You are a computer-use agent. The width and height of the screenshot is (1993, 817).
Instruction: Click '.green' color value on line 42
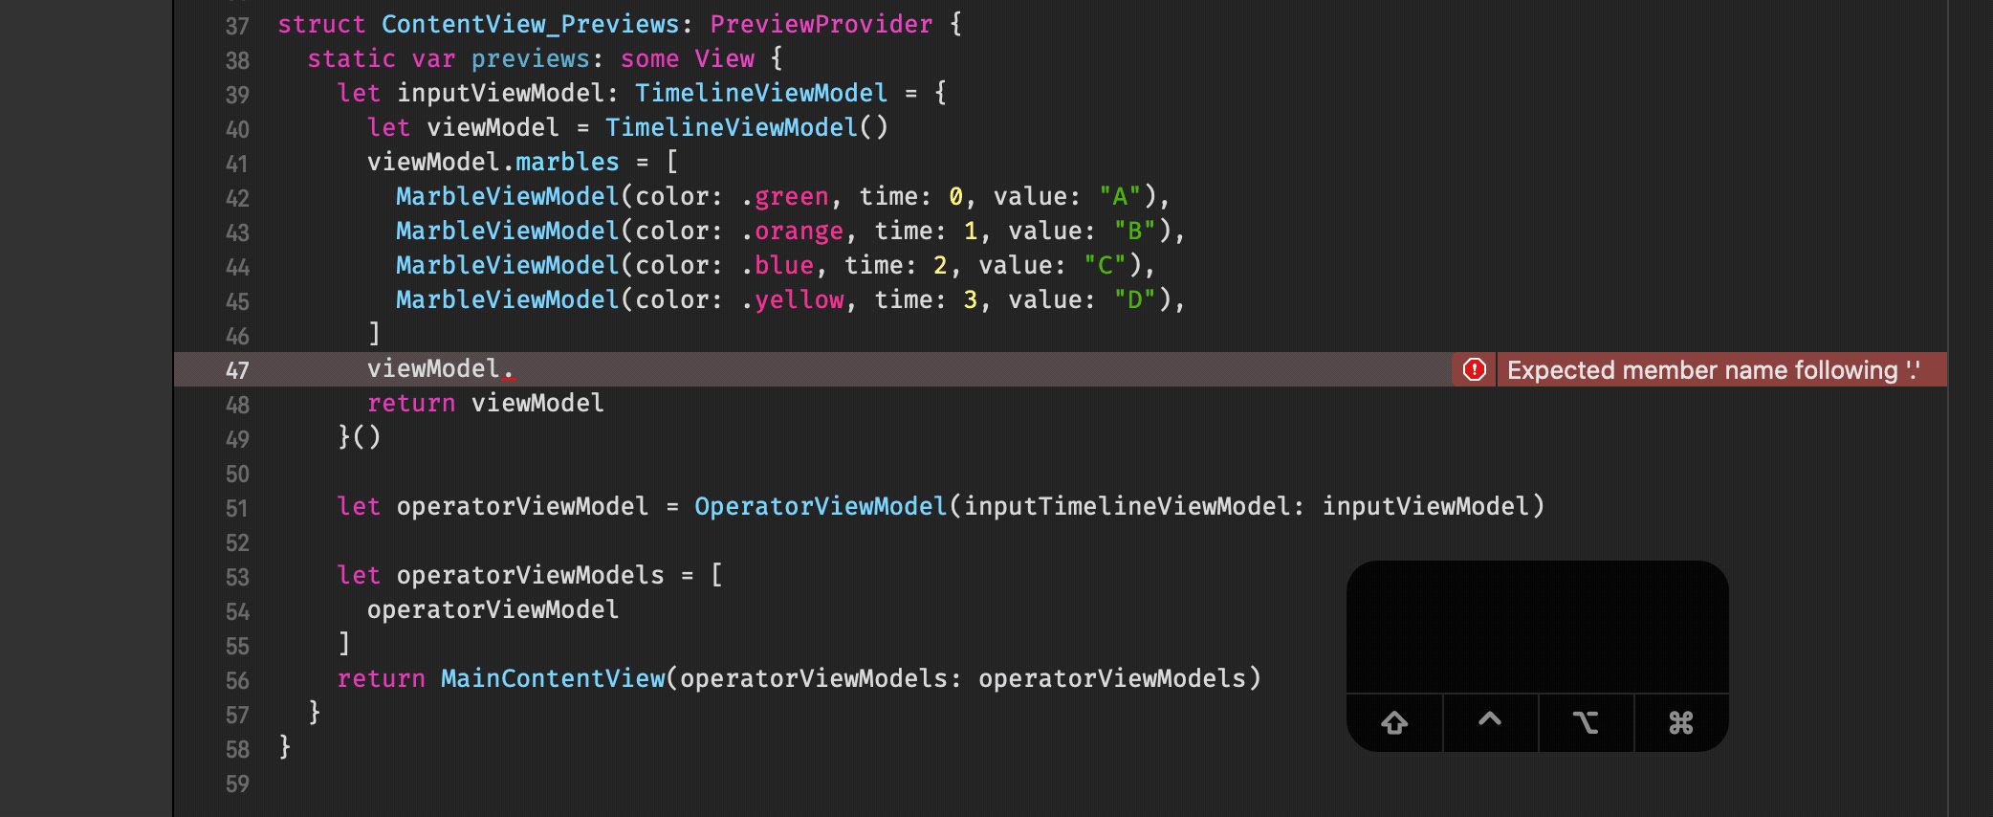(x=784, y=197)
